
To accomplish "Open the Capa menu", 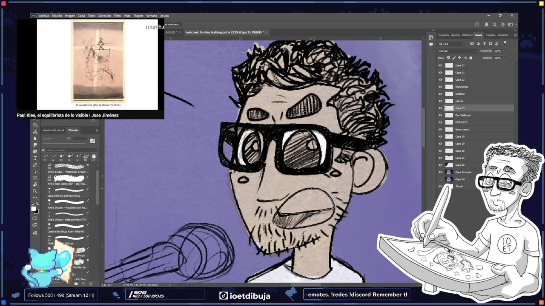I will coord(81,16).
